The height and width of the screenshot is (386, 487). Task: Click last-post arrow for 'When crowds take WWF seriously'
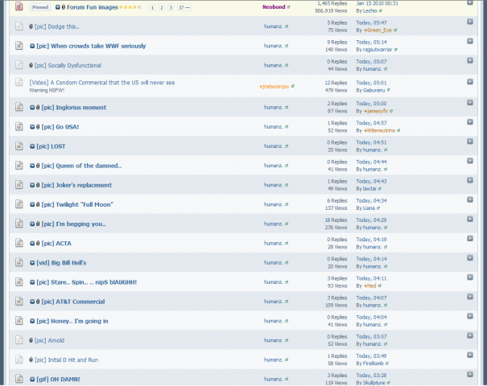[x=470, y=41]
